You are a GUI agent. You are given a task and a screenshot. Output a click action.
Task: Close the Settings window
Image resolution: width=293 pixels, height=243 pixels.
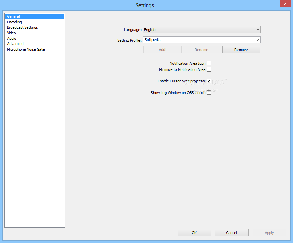tap(285, 4)
